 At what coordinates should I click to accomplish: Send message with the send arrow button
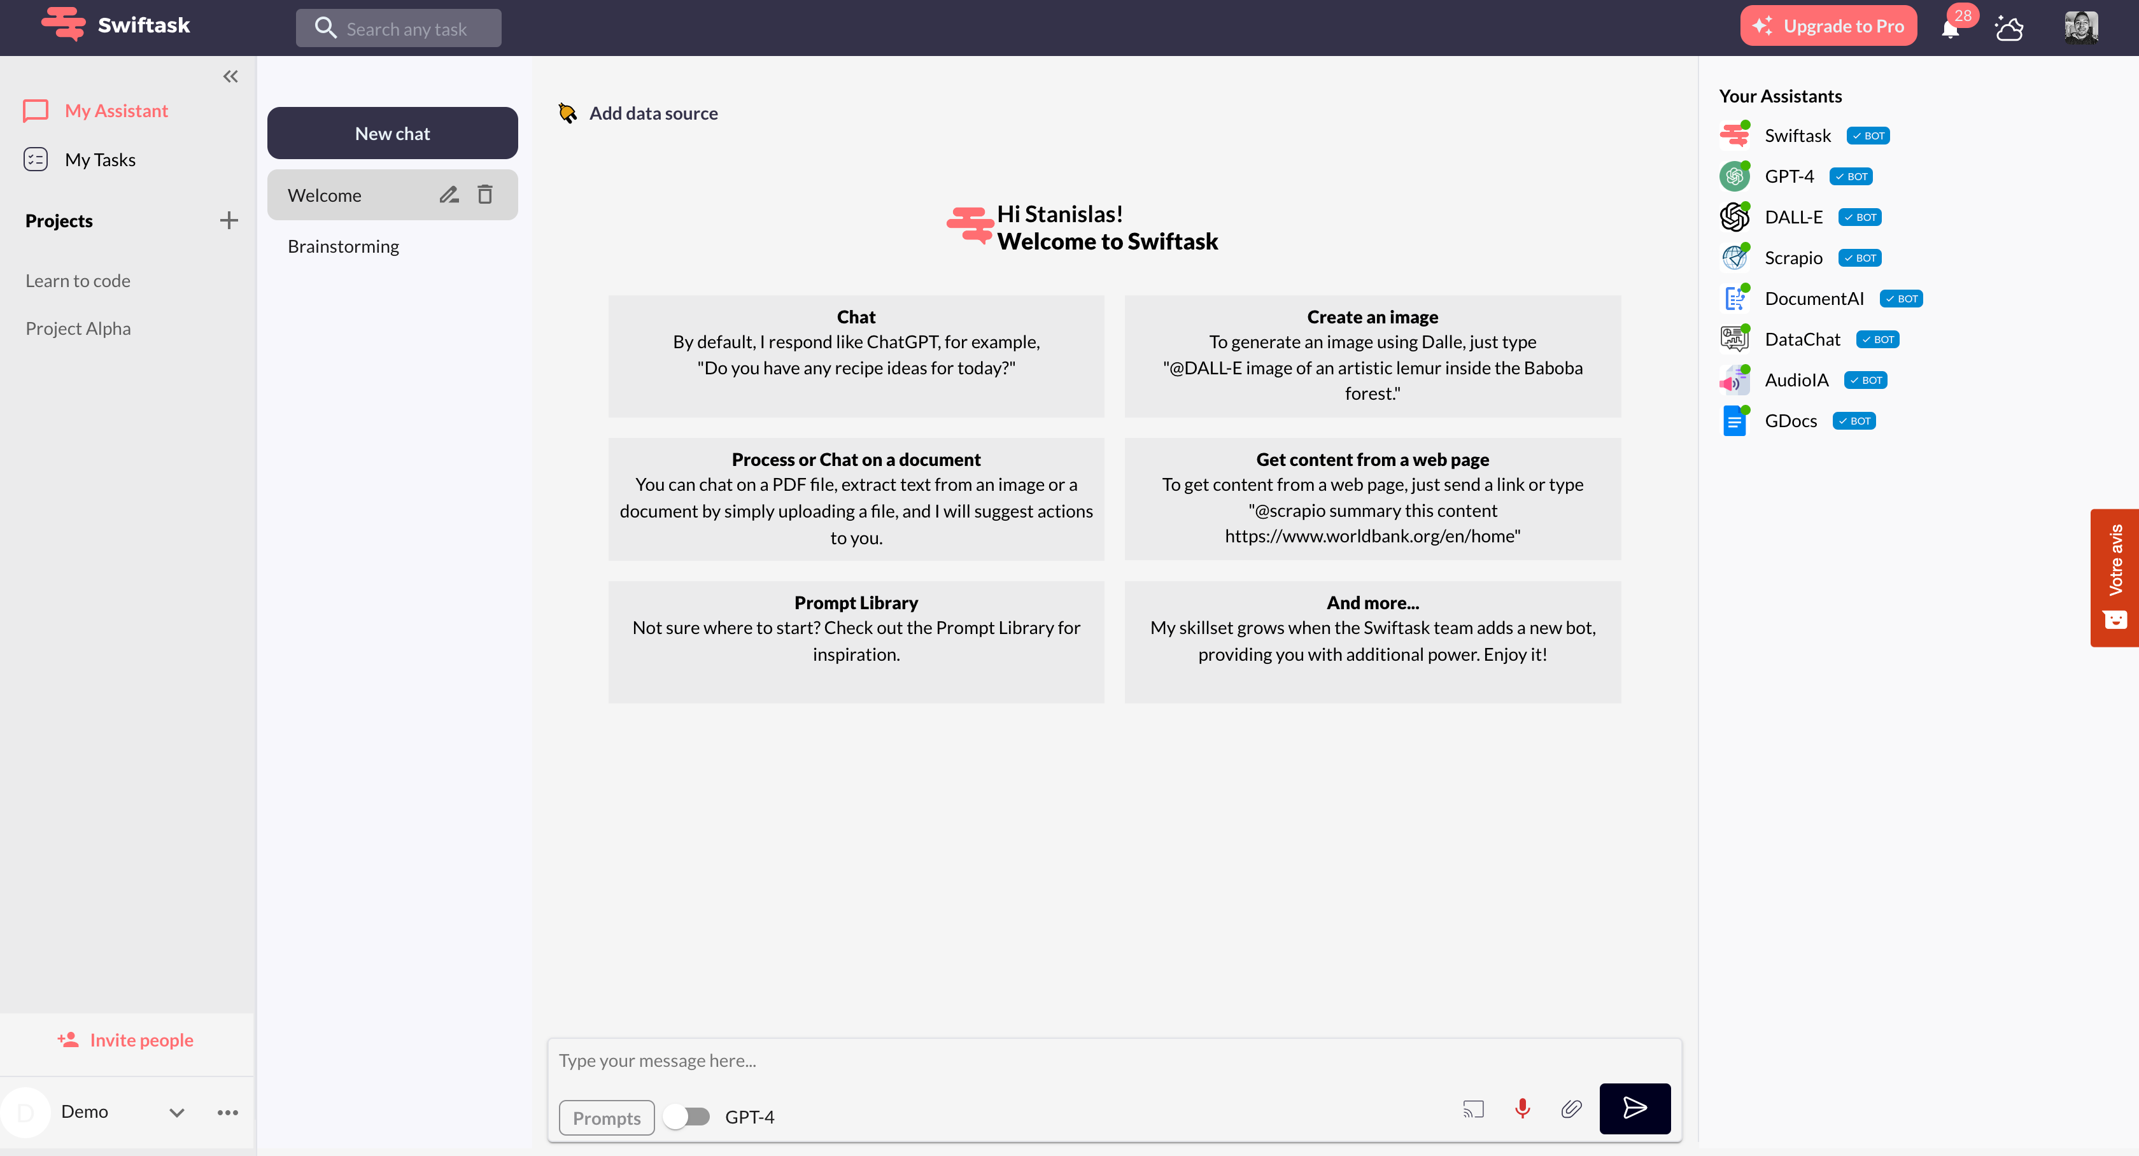pyautogui.click(x=1634, y=1108)
